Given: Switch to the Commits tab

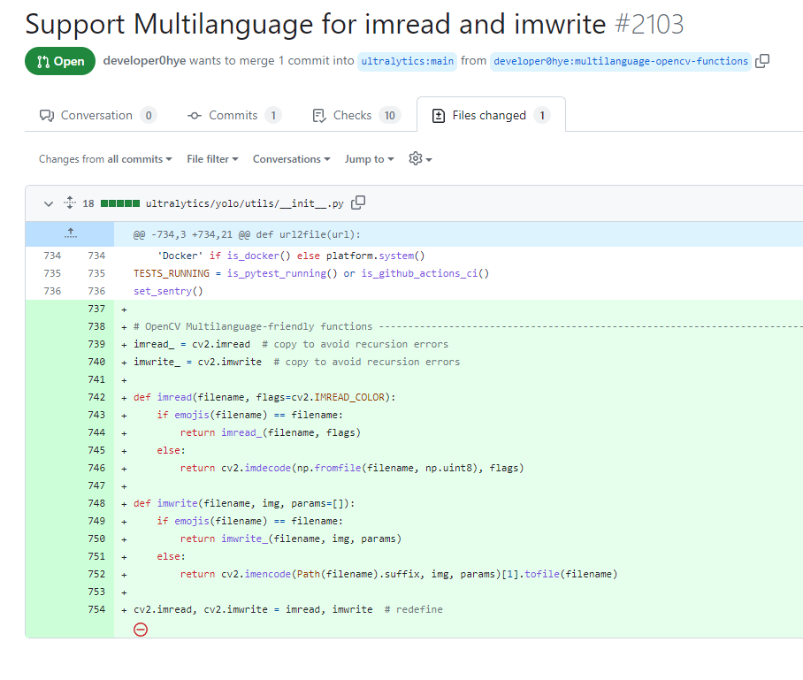Looking at the screenshot, I should pos(234,115).
